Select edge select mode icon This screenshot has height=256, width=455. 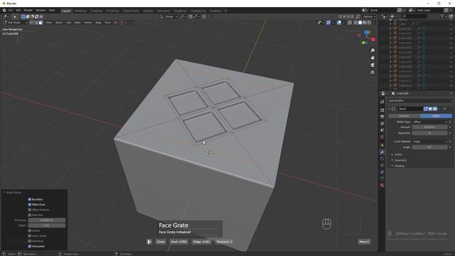pyautogui.click(x=36, y=23)
